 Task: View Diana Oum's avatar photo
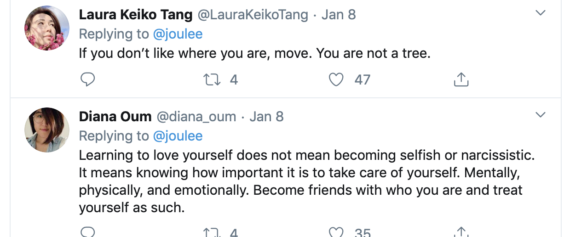tap(46, 130)
